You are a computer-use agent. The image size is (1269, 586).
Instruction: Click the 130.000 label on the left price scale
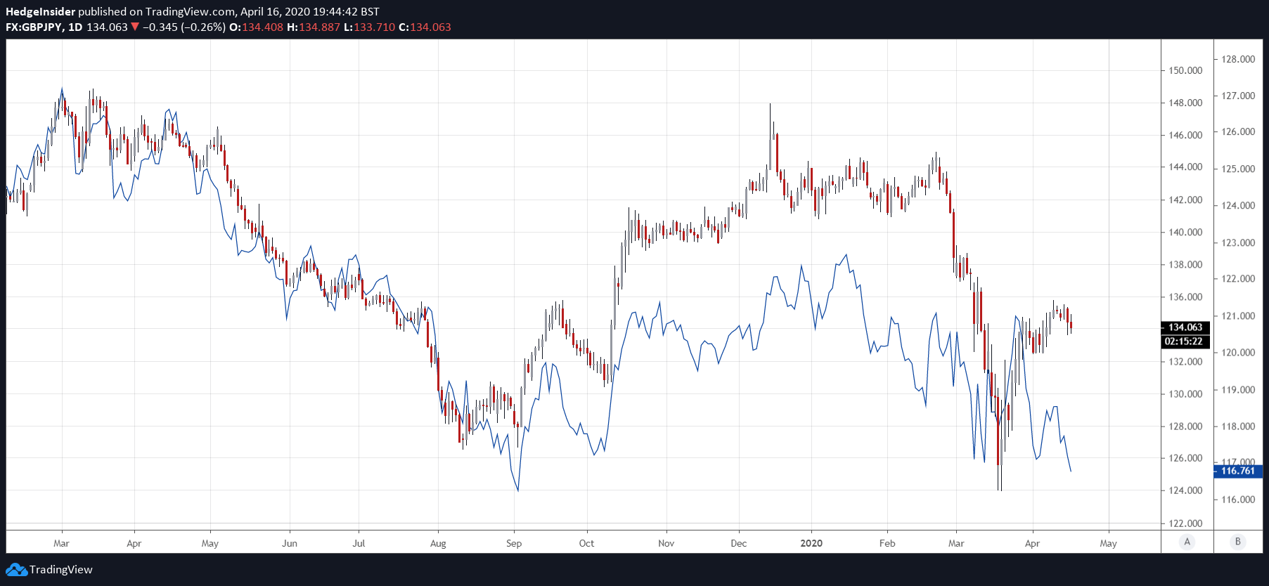coord(1185,393)
